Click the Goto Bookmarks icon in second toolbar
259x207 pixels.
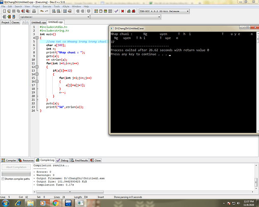point(14,17)
